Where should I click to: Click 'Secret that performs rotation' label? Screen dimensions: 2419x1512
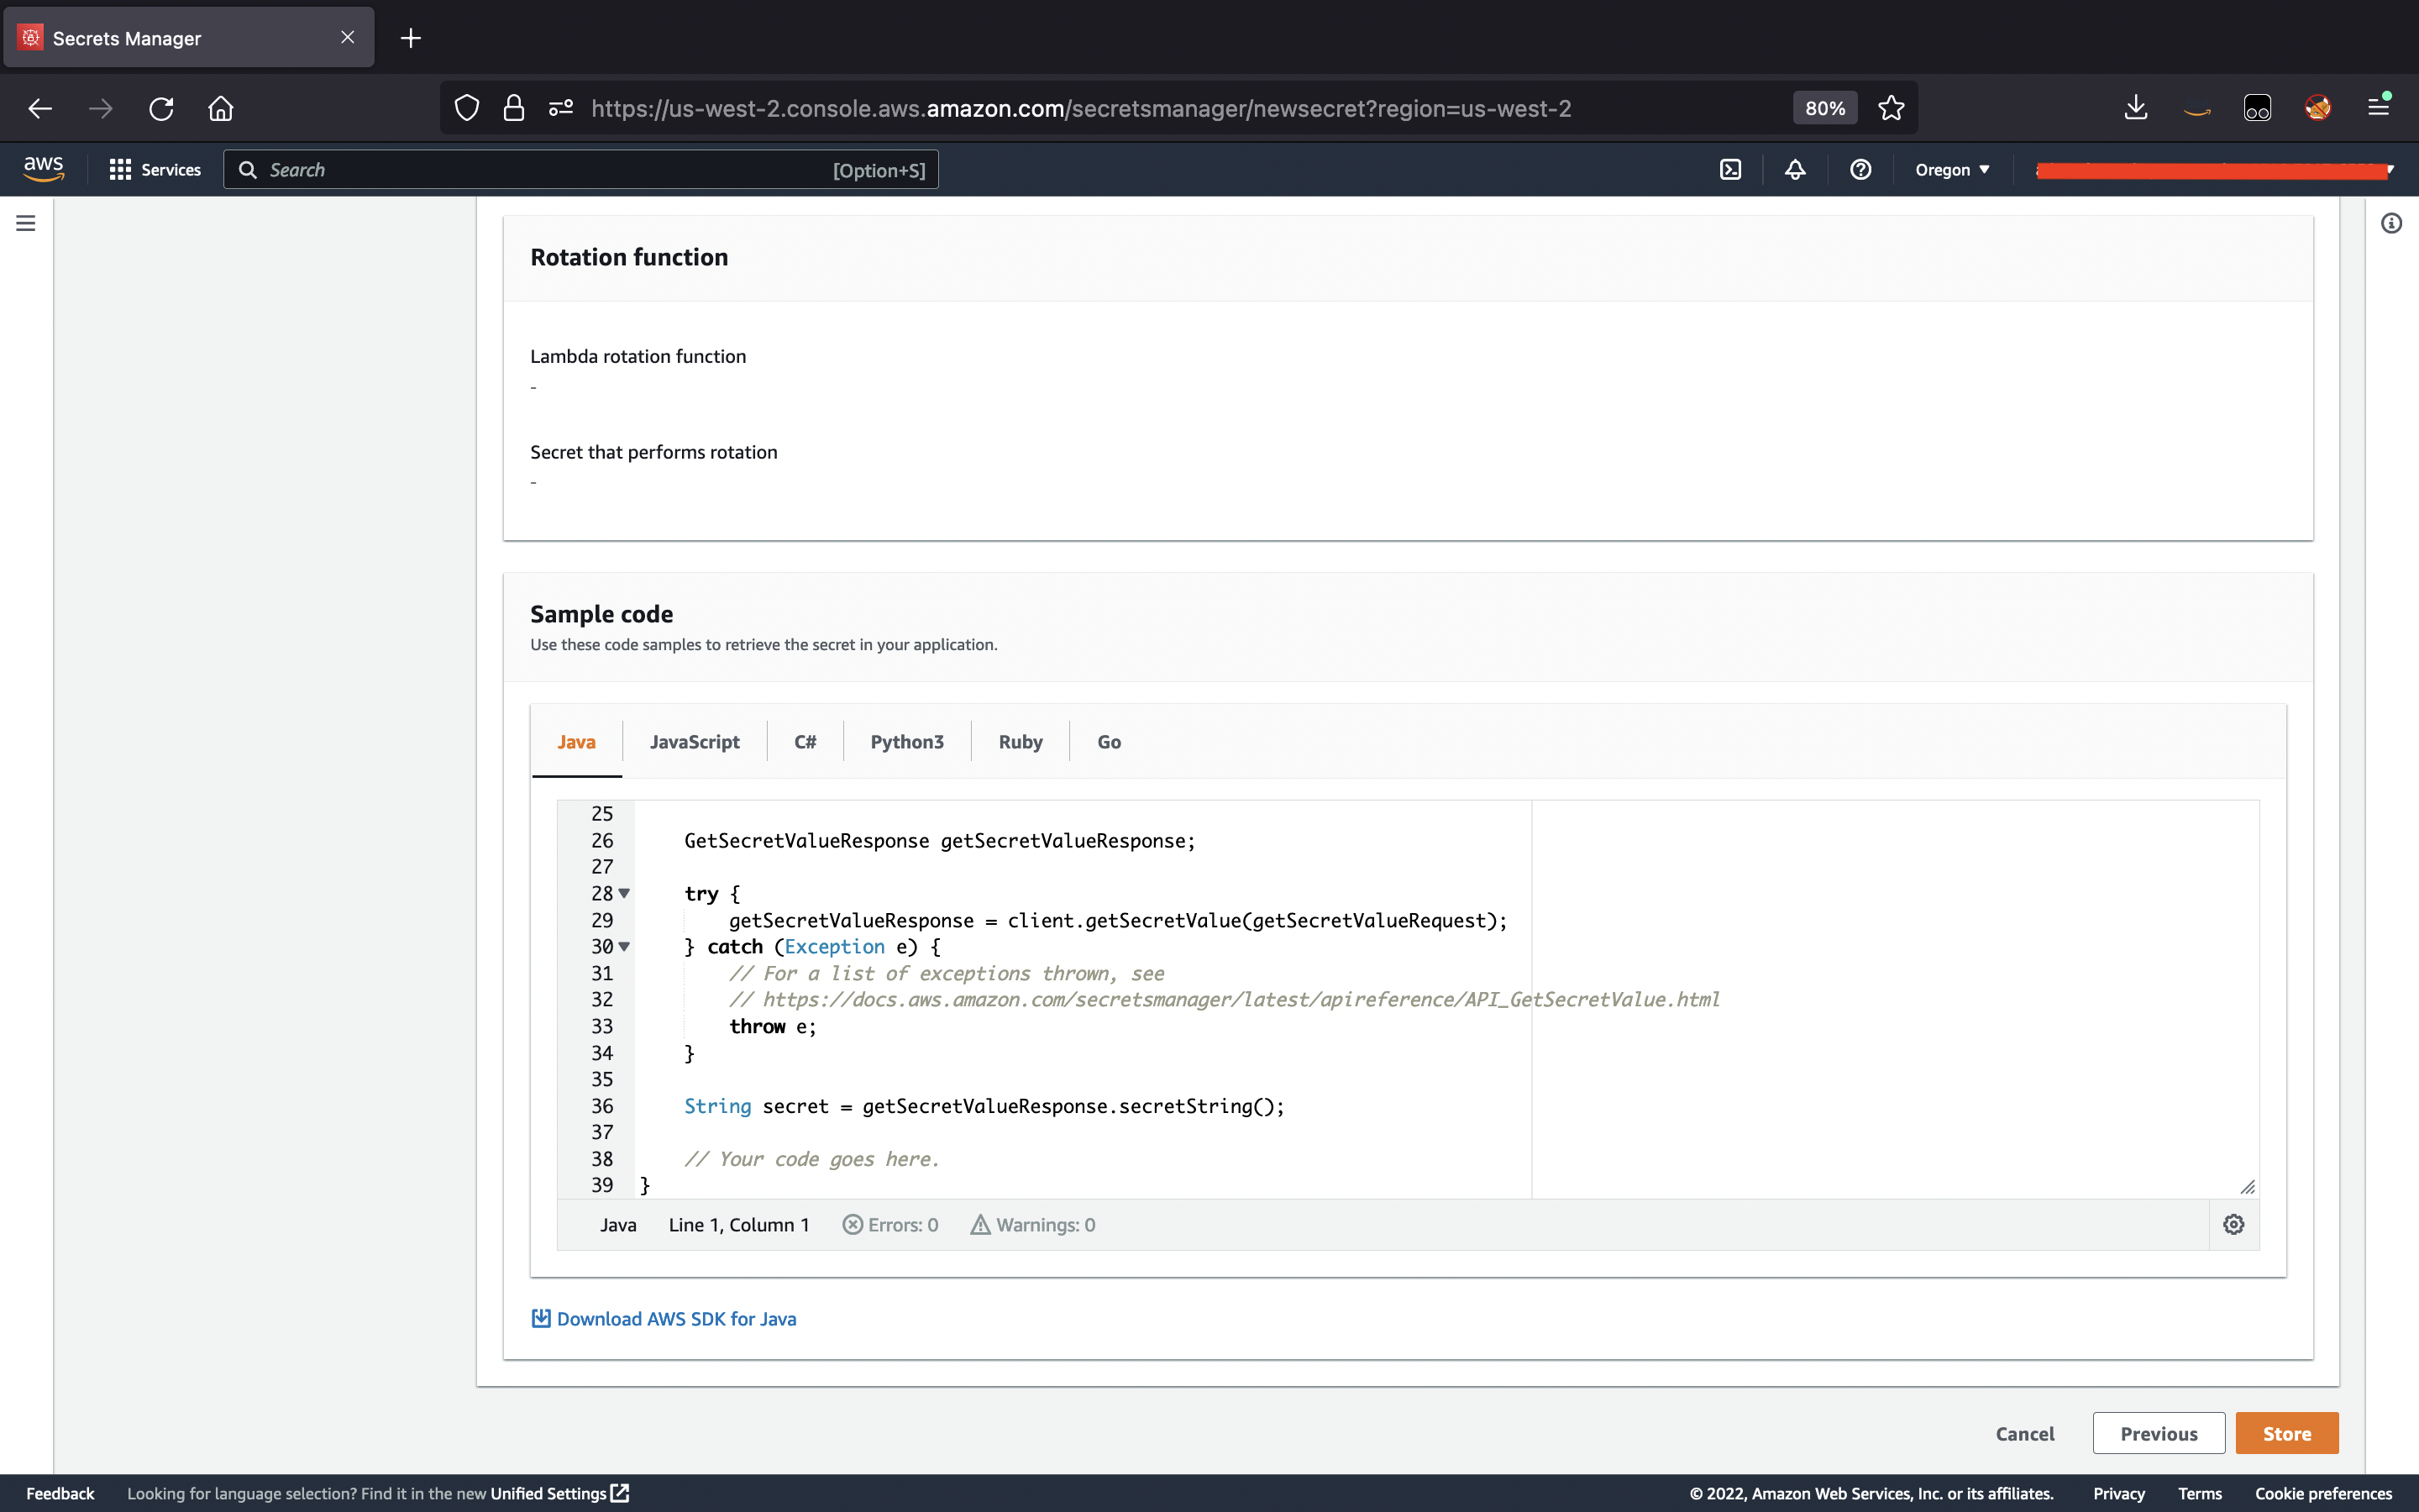tap(653, 452)
